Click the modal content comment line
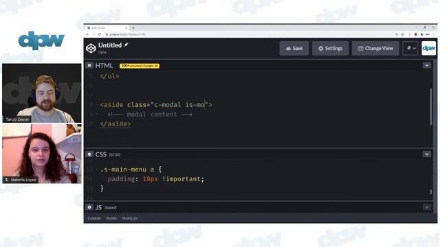 coord(150,115)
